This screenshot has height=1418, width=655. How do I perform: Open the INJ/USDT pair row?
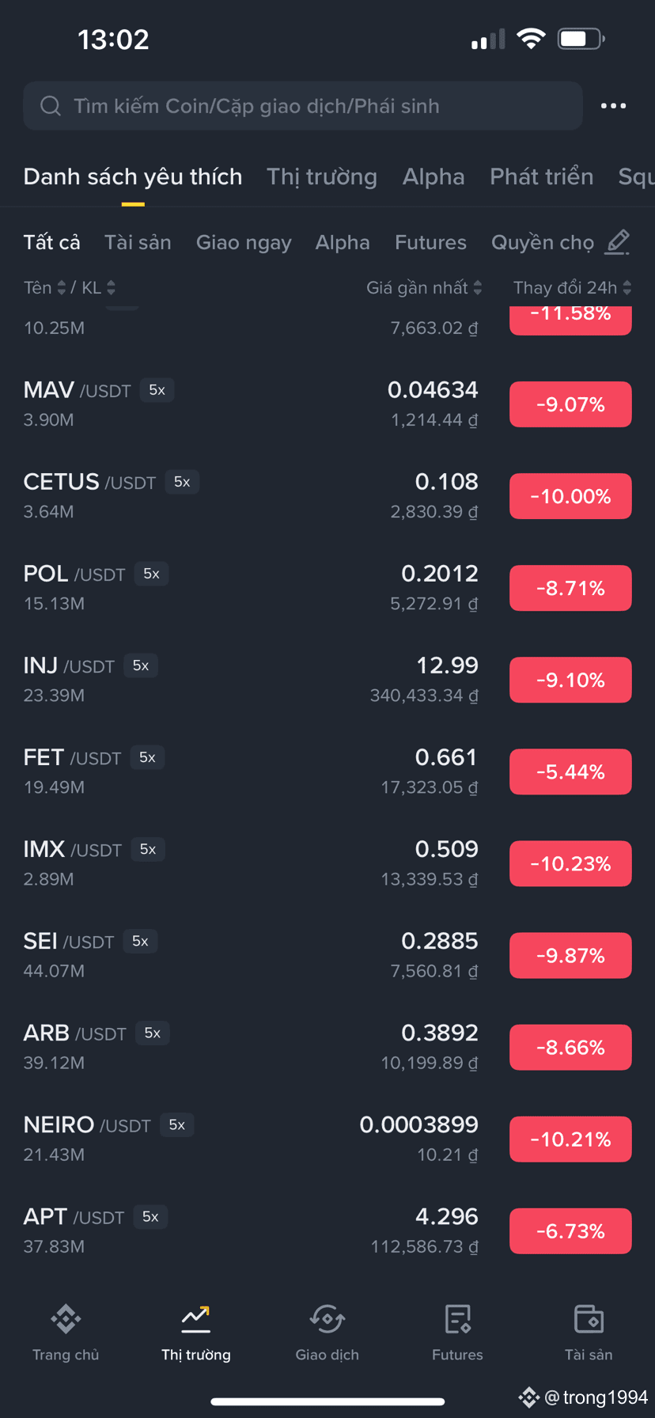pyautogui.click(x=327, y=680)
